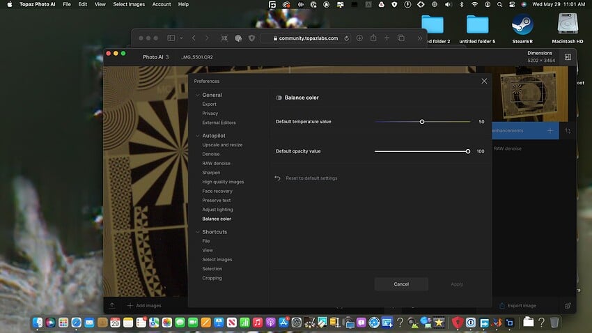Click the Apply button

[x=457, y=284]
